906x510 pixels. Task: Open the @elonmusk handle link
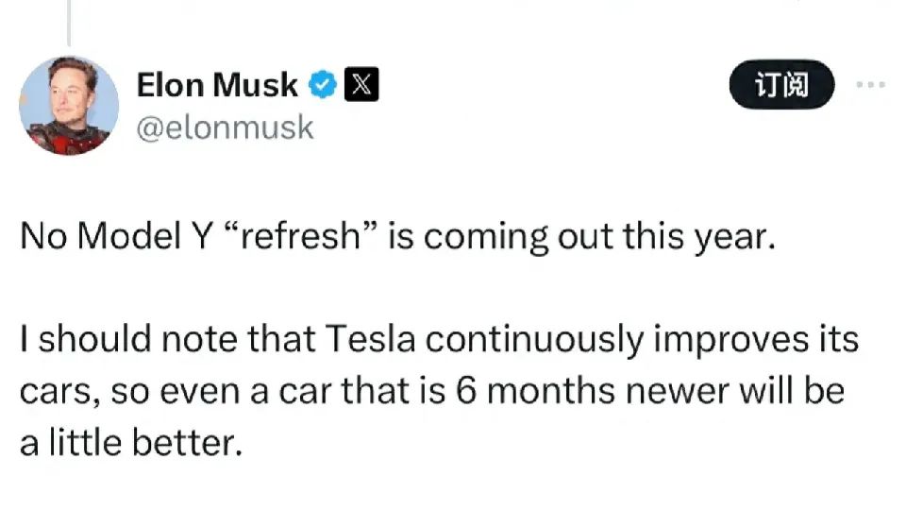point(225,127)
